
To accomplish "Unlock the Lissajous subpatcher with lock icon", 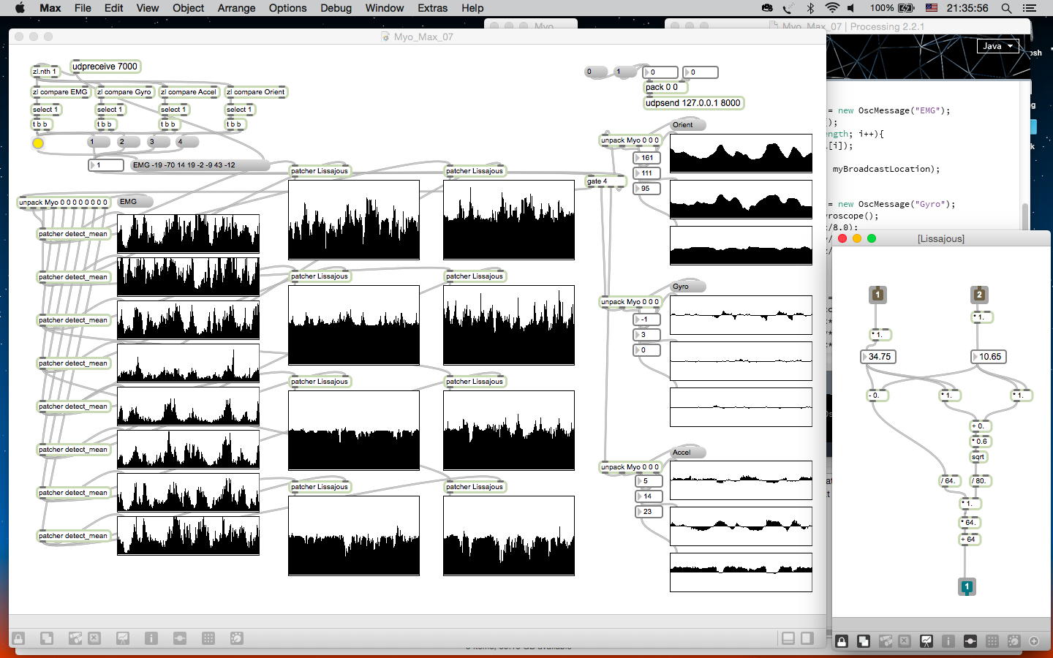I will 842,641.
